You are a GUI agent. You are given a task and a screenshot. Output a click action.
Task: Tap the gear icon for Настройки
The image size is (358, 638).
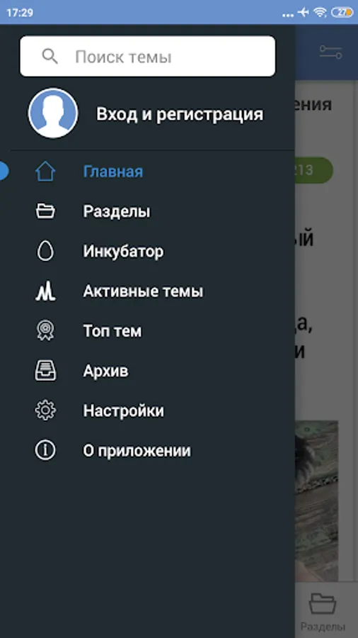click(x=45, y=410)
